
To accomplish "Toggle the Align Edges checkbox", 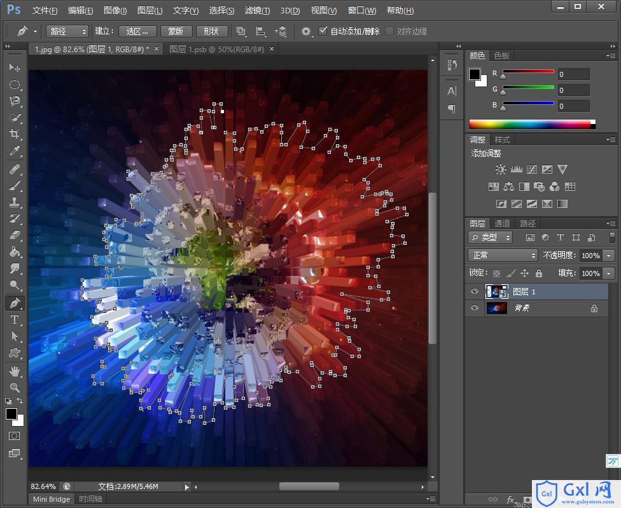I will pos(389,31).
